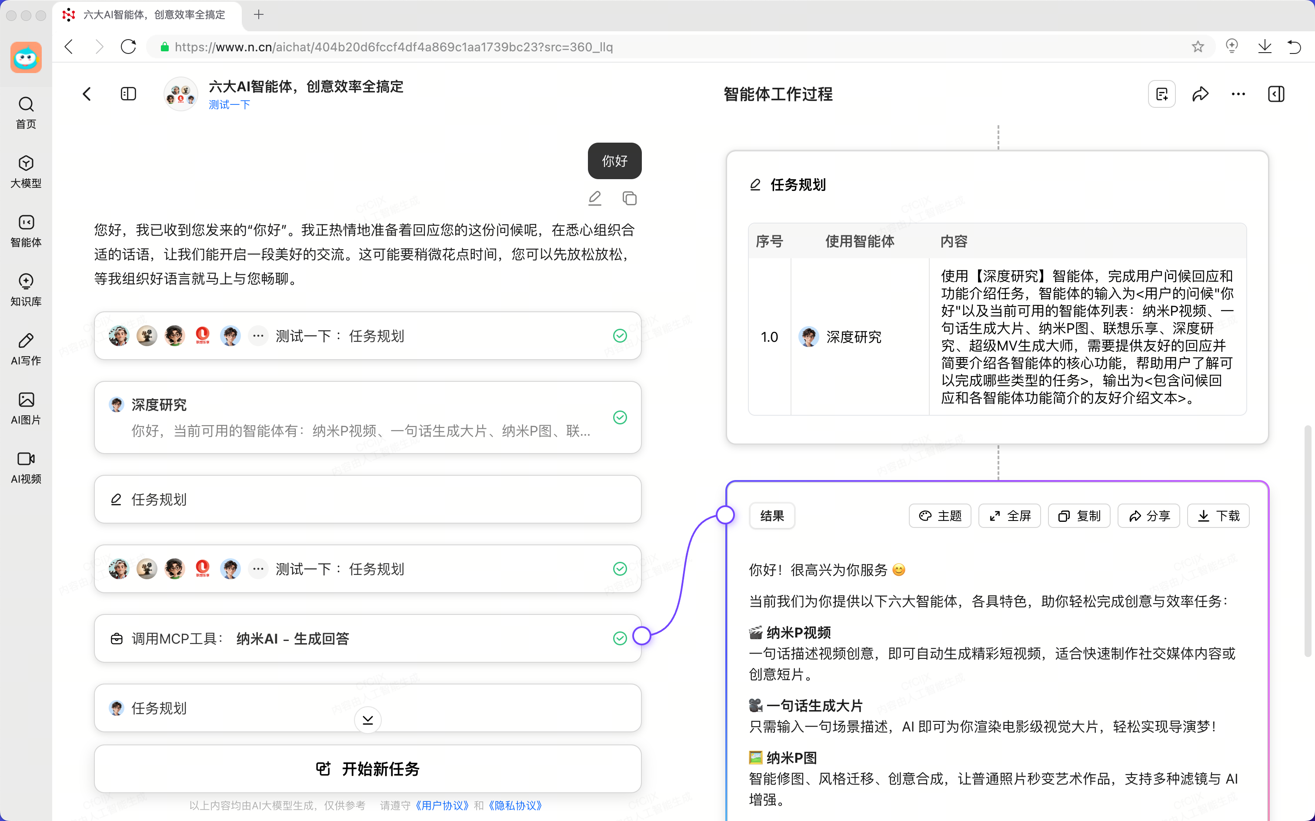Click the 分享 button in result panel

click(1148, 515)
